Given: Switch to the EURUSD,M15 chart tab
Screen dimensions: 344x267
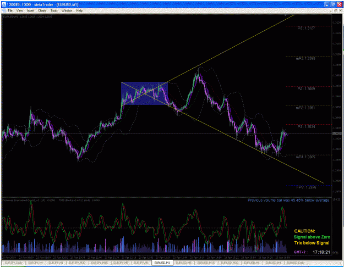Looking at the screenshot, I should (x=206, y=263).
